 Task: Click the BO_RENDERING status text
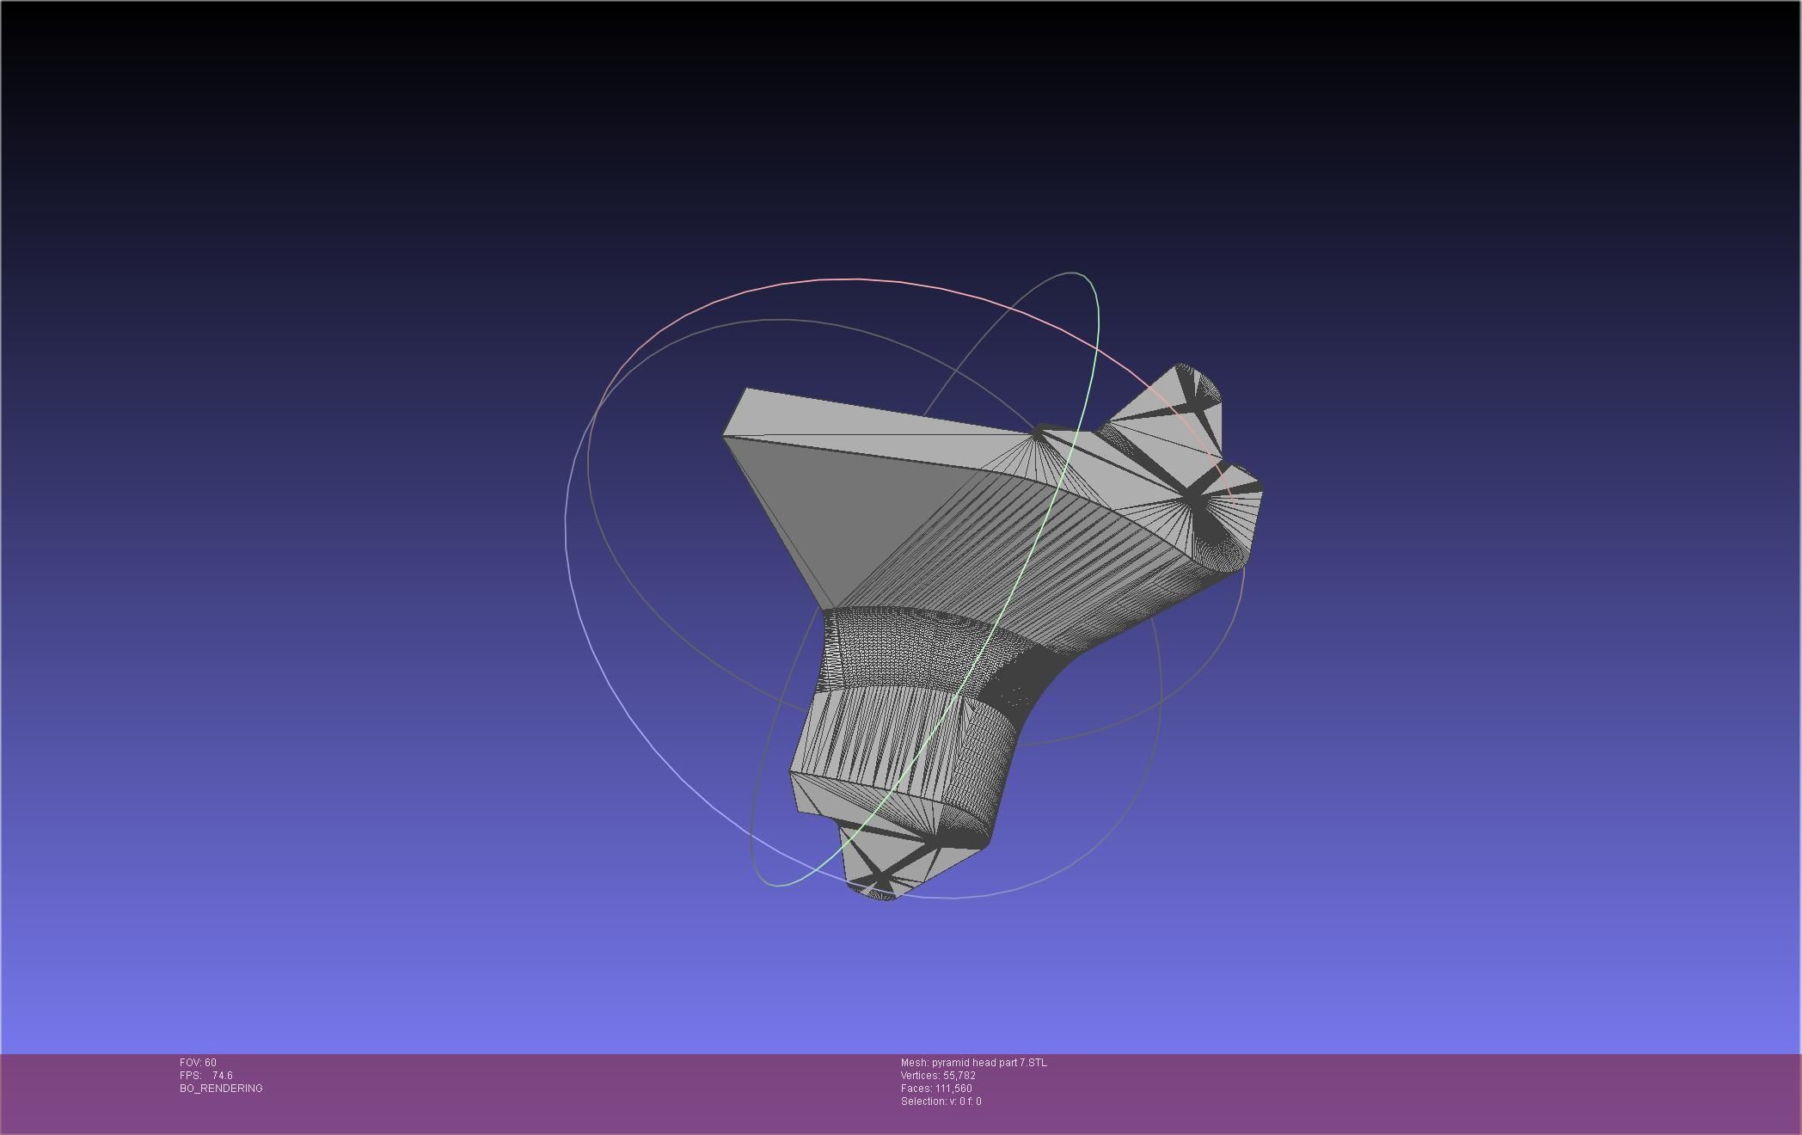pos(221,1089)
